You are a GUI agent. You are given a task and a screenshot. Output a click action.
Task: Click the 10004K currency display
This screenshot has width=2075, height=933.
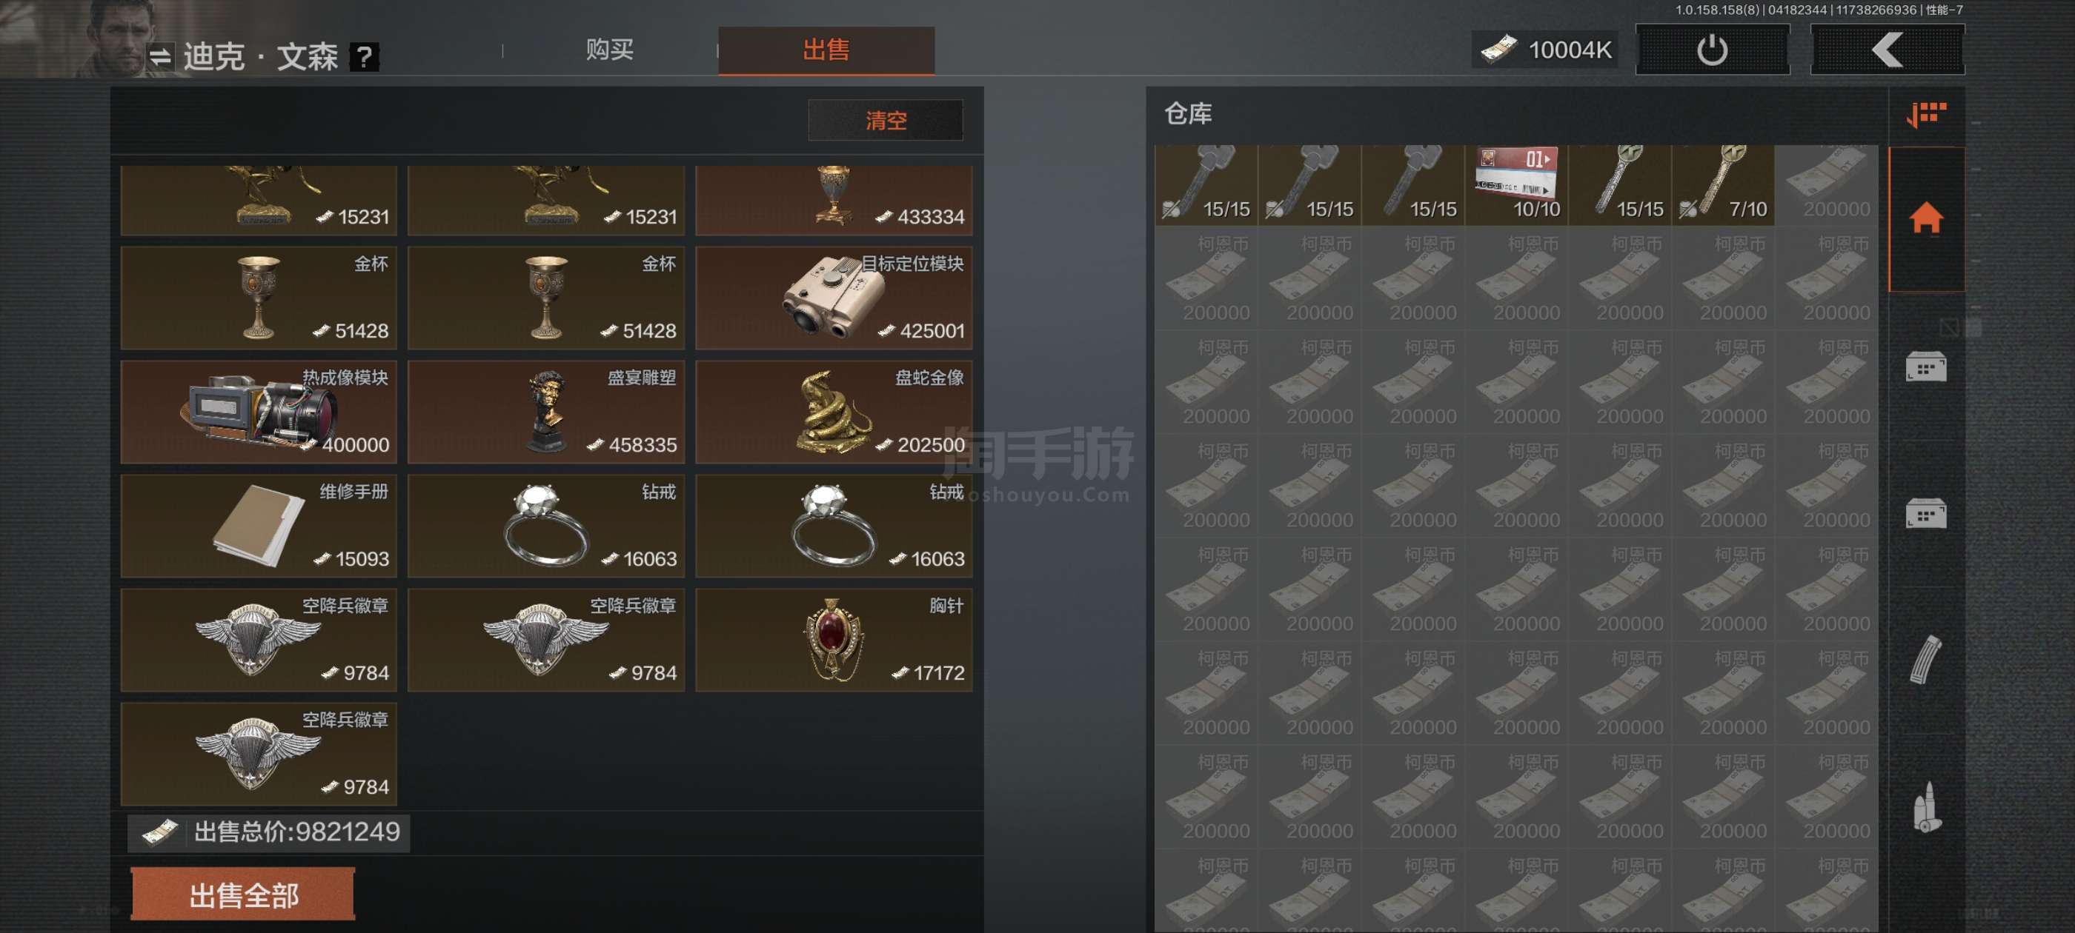(1545, 50)
